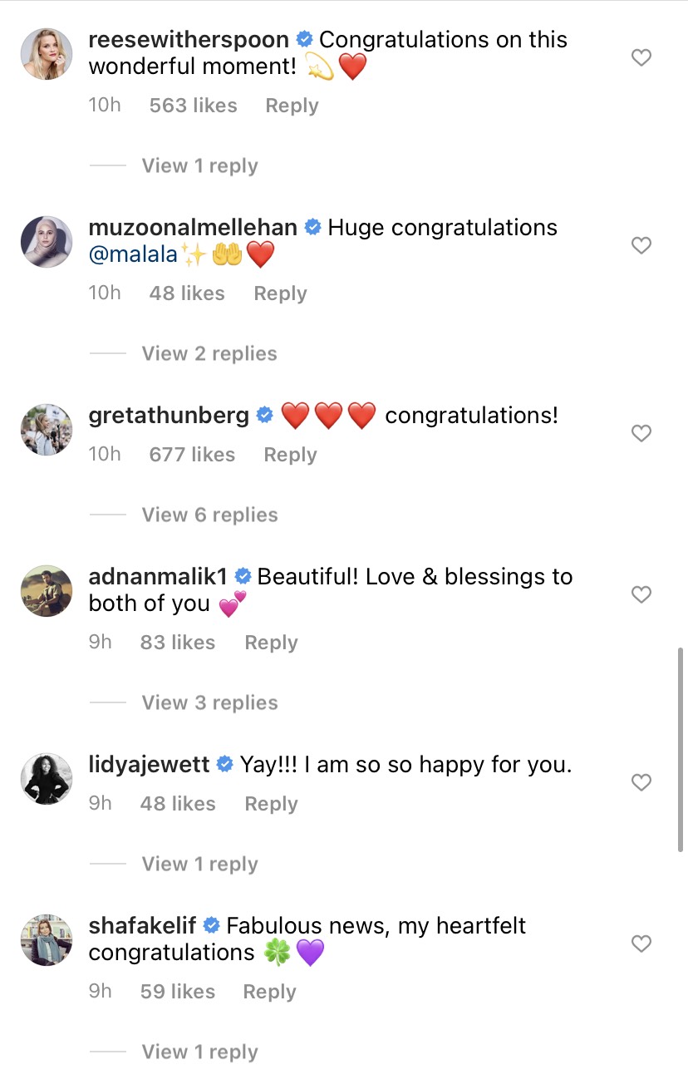Click gretathunberg's verified badge icon
The width and height of the screenshot is (688, 1084).
click(264, 414)
